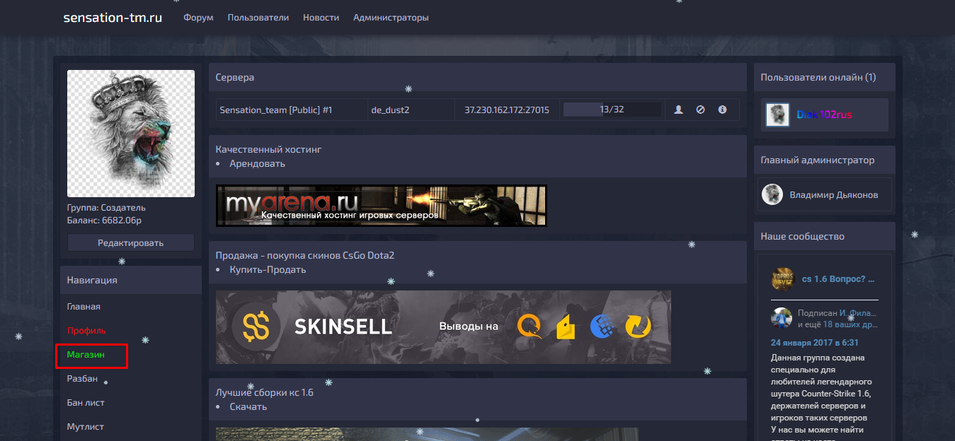The image size is (955, 441).
Task: Open the Администраторы page
Action: 391,18
